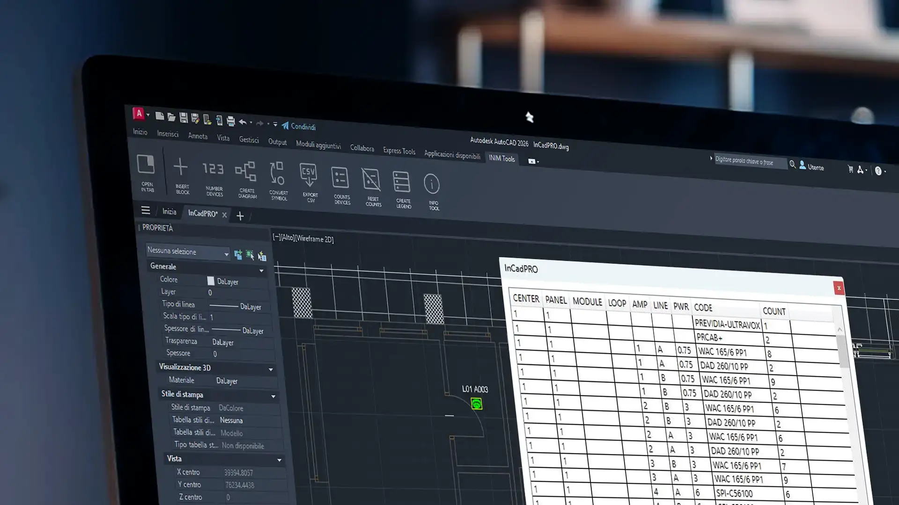
Task: Open the Inizio ribbon tab
Action: coord(140,132)
